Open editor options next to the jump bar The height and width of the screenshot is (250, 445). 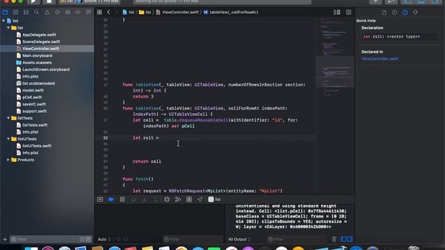click(x=337, y=12)
